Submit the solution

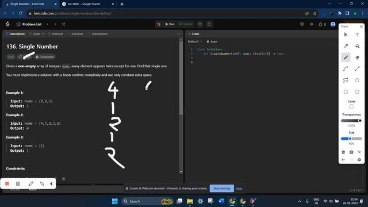coord(186,24)
